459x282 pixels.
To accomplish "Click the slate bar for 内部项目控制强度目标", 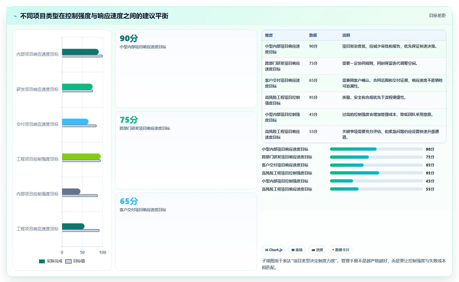I will click(71, 192).
